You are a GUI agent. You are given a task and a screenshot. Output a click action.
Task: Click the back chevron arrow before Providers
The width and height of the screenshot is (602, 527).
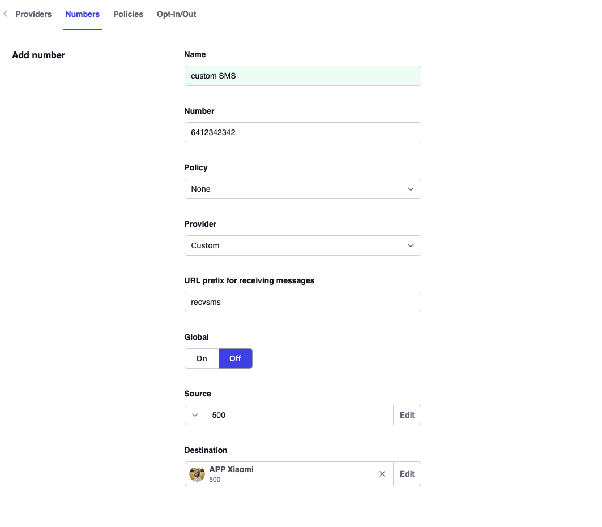click(6, 14)
